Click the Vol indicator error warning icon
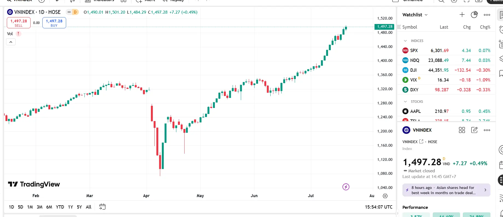The image size is (503, 217). (x=18, y=34)
